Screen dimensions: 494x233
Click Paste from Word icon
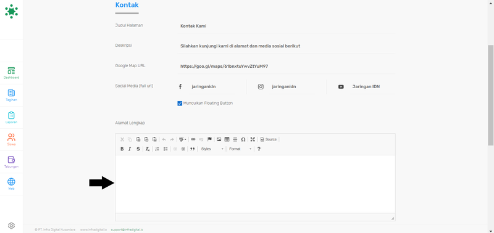click(154, 139)
